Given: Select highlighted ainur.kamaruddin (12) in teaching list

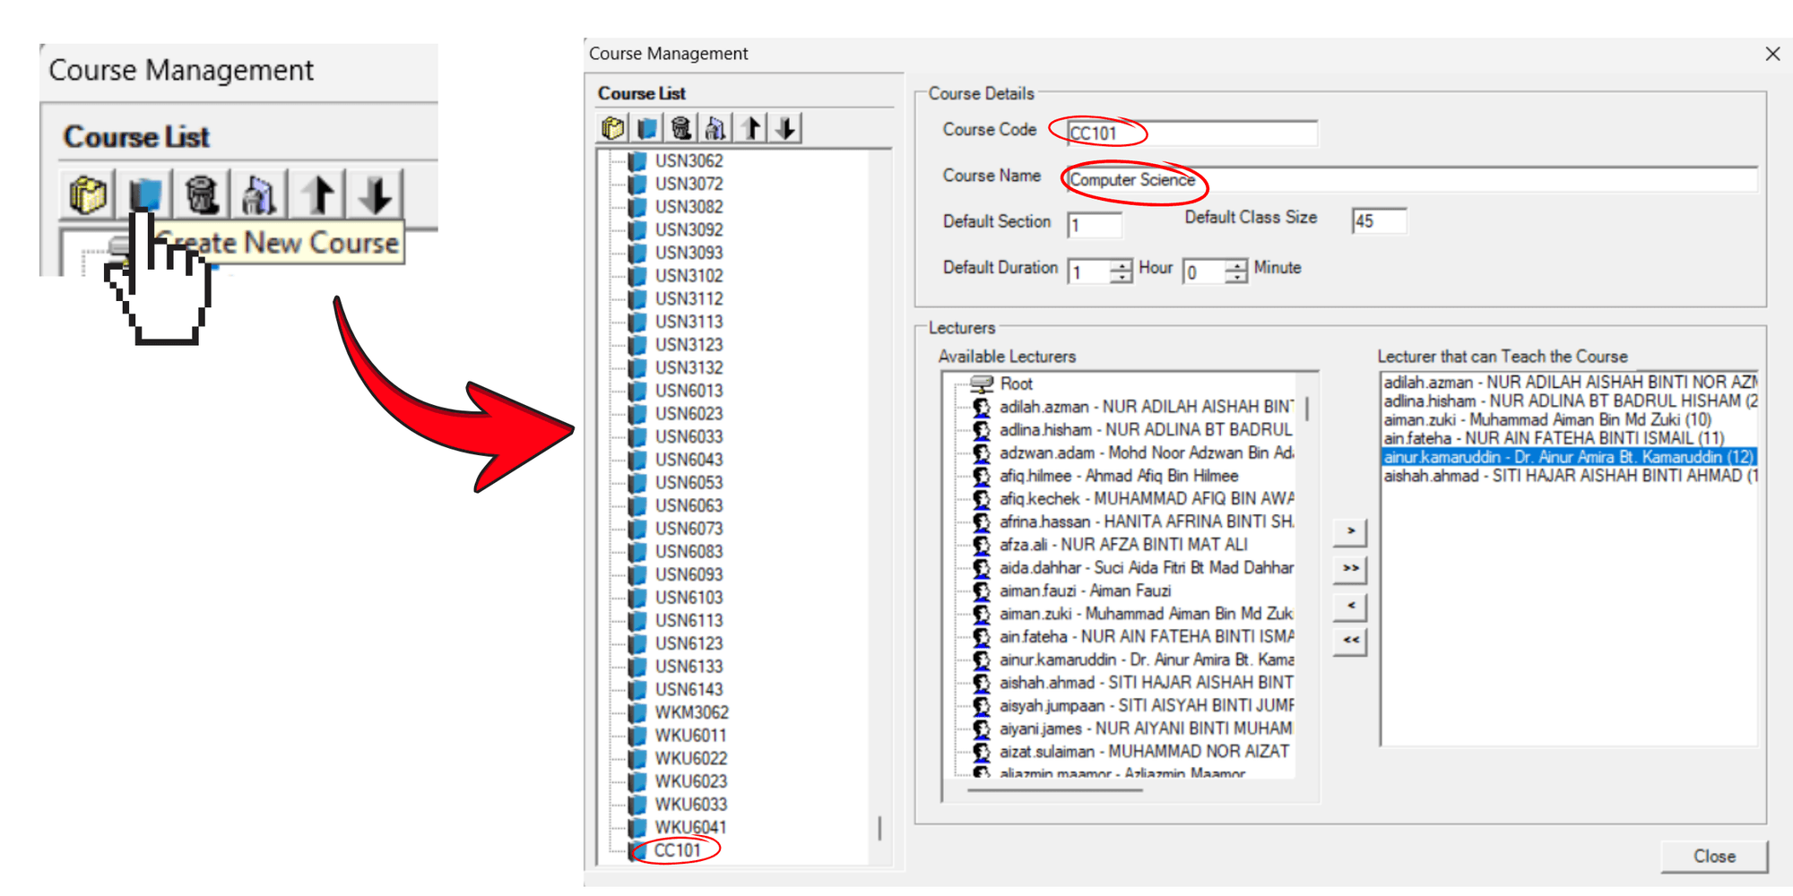Looking at the screenshot, I should (1568, 457).
